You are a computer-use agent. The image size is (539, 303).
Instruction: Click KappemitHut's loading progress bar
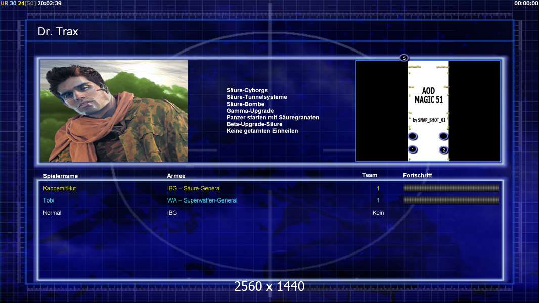point(451,188)
